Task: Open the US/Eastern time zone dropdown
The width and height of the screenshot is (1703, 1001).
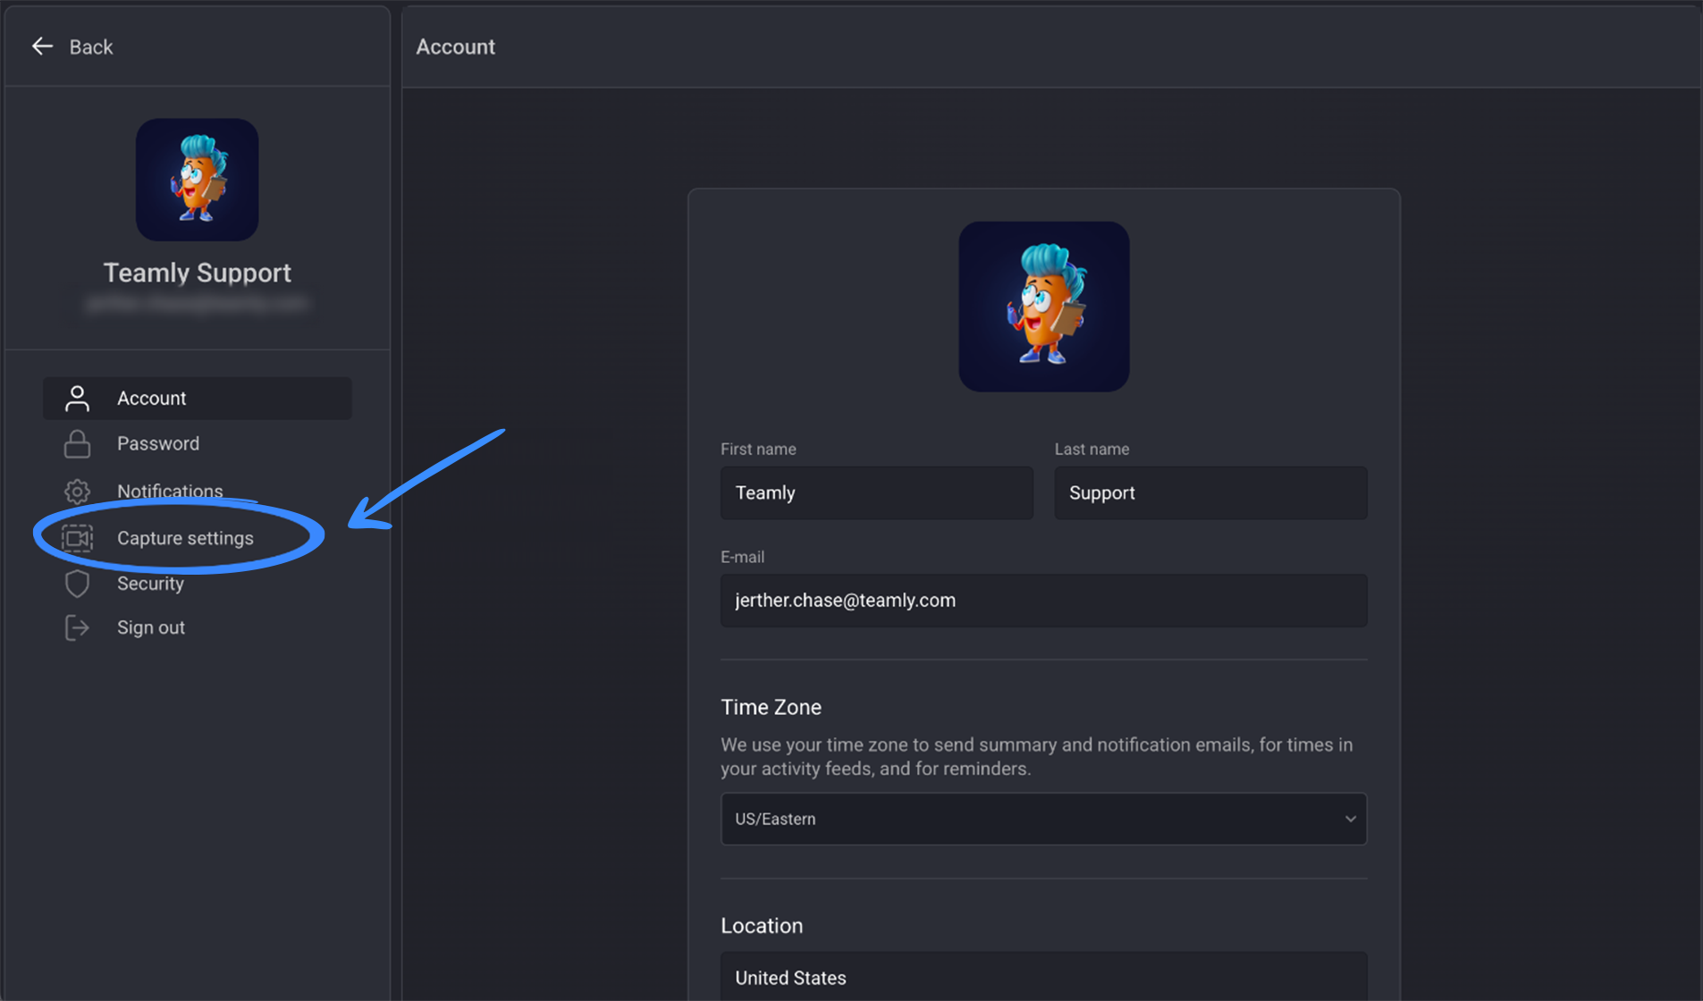Action: 1043,819
